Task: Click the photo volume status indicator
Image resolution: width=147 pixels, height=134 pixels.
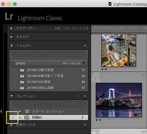Action: [13, 63]
